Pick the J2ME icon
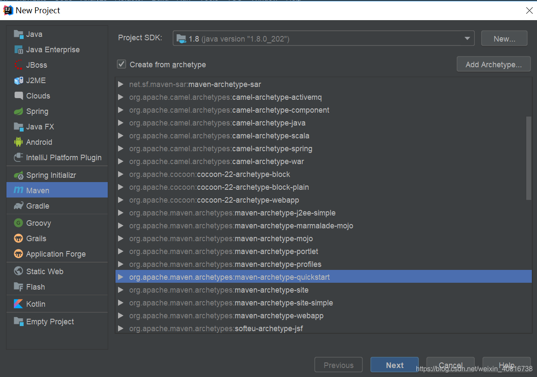Viewport: 537px width, 377px height. (x=18, y=81)
